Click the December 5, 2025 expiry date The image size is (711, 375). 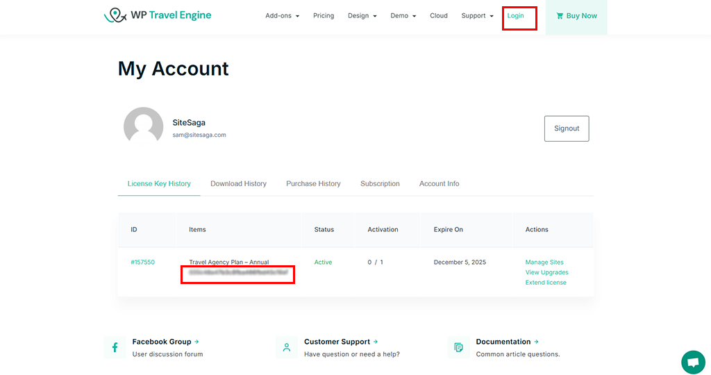[460, 262]
